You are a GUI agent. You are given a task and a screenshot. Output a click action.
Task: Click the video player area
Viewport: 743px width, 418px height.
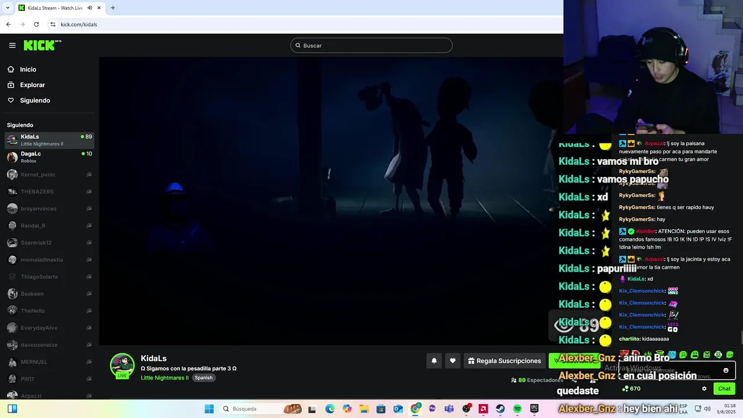[x=331, y=201]
